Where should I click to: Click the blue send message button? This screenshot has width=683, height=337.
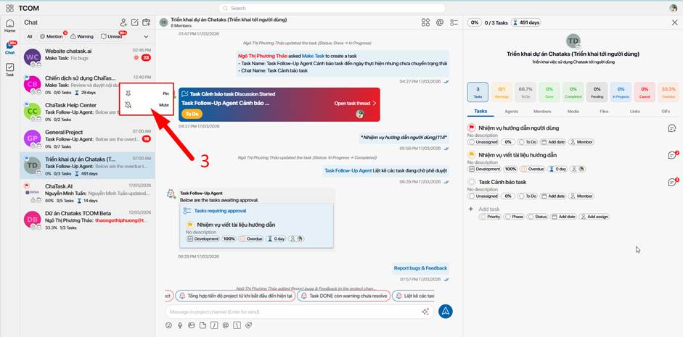click(446, 311)
